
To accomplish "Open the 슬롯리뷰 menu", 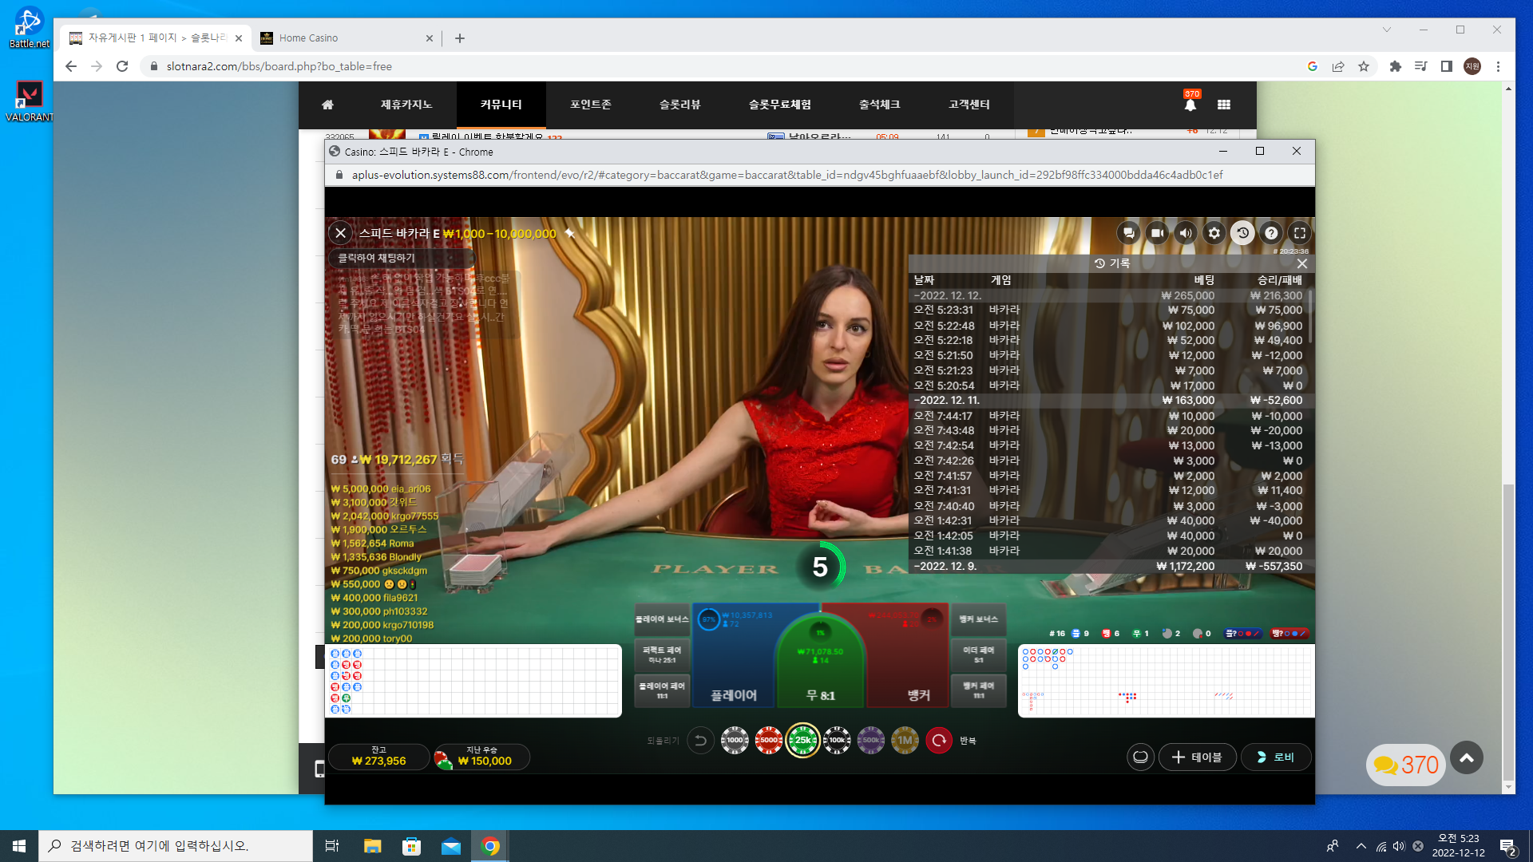I will (x=680, y=105).
